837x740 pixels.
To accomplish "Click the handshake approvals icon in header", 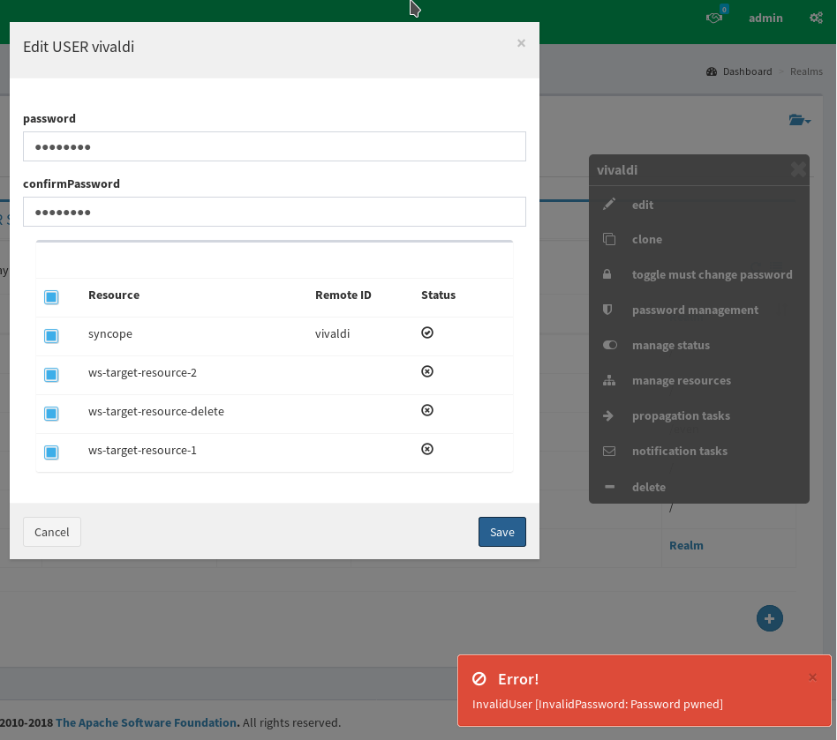I will tap(713, 19).
